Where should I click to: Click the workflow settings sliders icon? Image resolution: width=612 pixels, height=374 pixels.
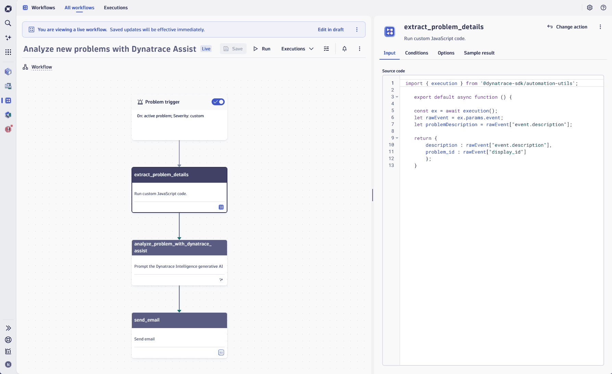[326, 49]
